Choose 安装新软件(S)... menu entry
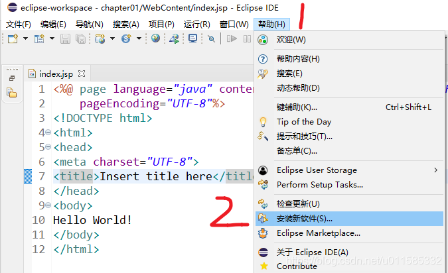 click(x=349, y=219)
